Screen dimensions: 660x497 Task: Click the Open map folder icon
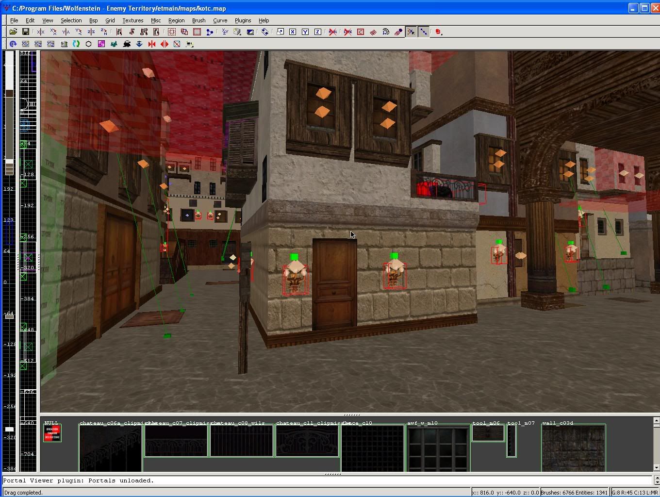click(x=13, y=32)
